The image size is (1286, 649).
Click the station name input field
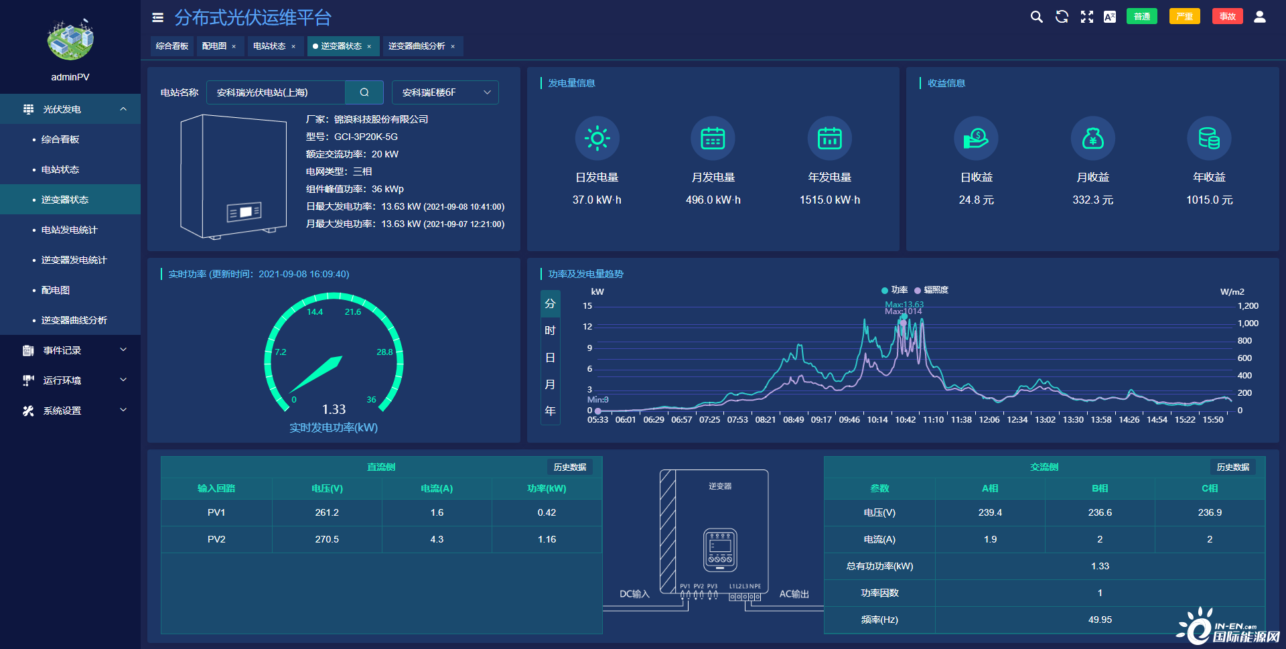tap(276, 92)
